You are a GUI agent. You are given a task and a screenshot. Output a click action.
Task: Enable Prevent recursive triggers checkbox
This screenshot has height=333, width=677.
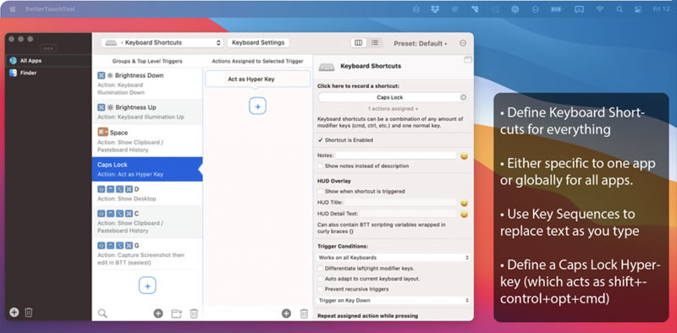[321, 289]
